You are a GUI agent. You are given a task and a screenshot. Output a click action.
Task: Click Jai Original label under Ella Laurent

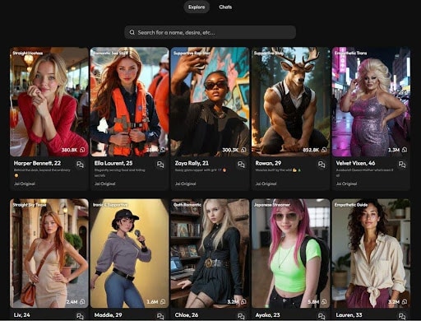(104, 184)
